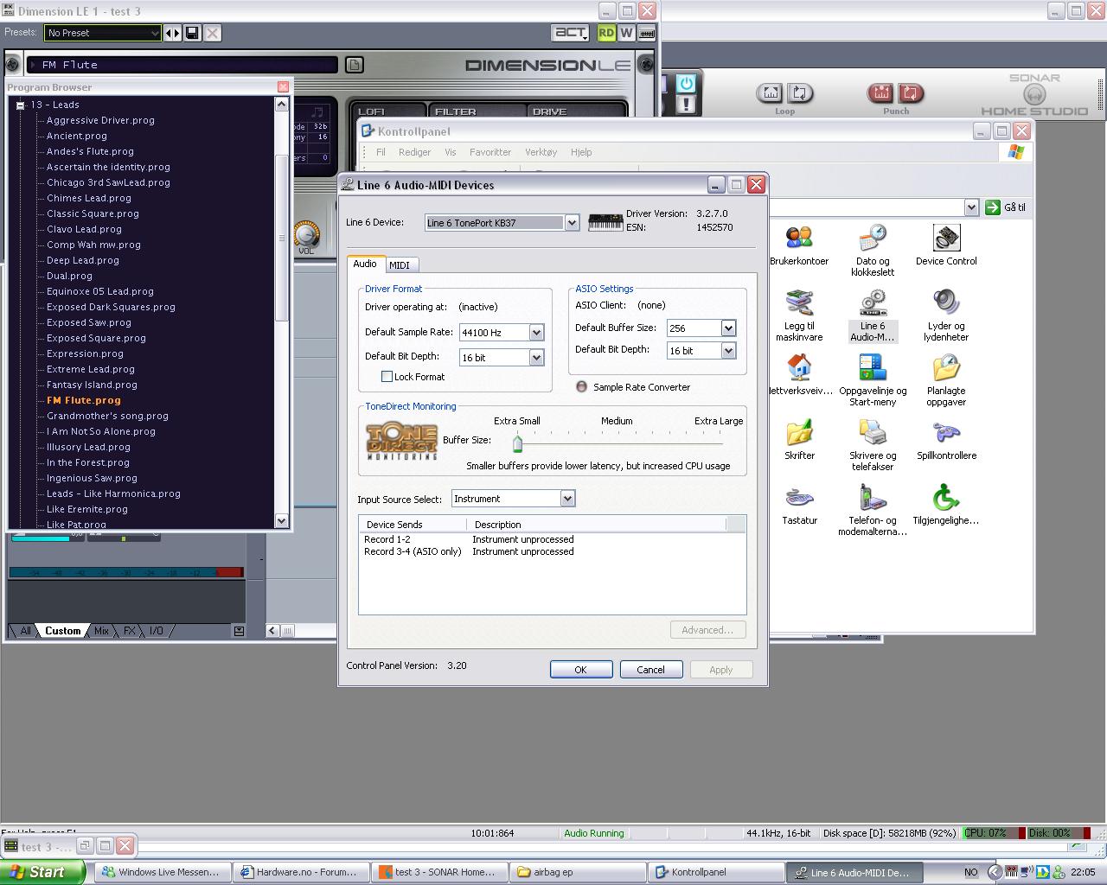Click the exclamation panic icon in SONAR
The height and width of the screenshot is (885, 1107).
(x=686, y=105)
